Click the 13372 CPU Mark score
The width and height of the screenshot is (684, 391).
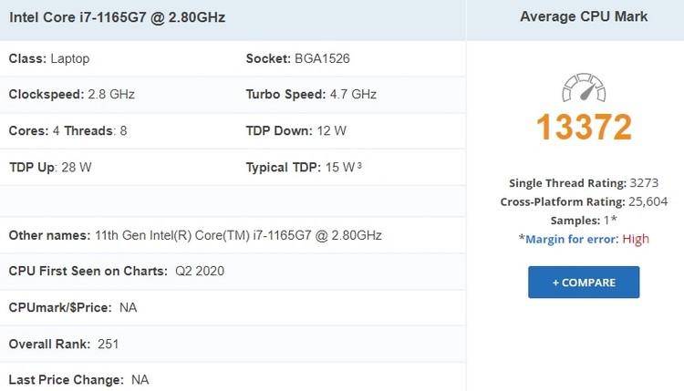click(584, 128)
